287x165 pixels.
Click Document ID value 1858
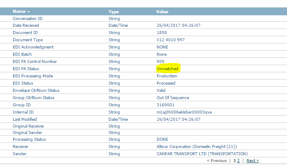(162, 32)
